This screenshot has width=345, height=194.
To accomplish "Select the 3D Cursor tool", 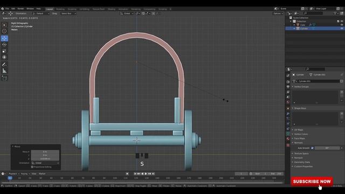I will coord(4,31).
